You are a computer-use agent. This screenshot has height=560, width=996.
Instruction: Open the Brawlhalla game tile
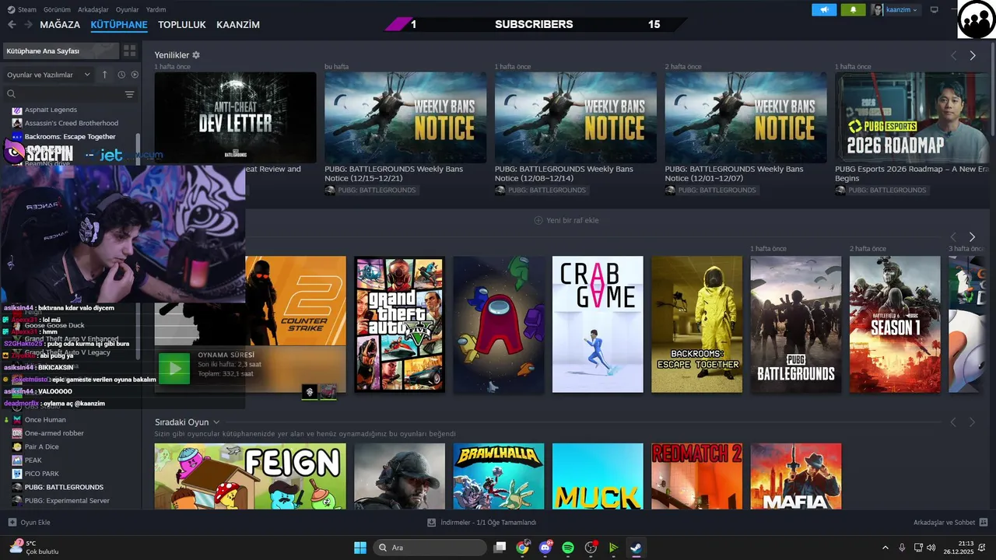tap(499, 476)
